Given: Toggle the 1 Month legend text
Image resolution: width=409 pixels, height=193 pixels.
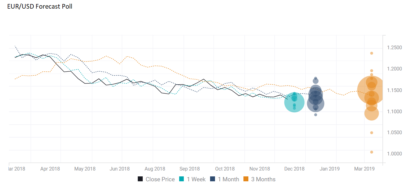Looking at the screenshot, I should click(x=228, y=179).
